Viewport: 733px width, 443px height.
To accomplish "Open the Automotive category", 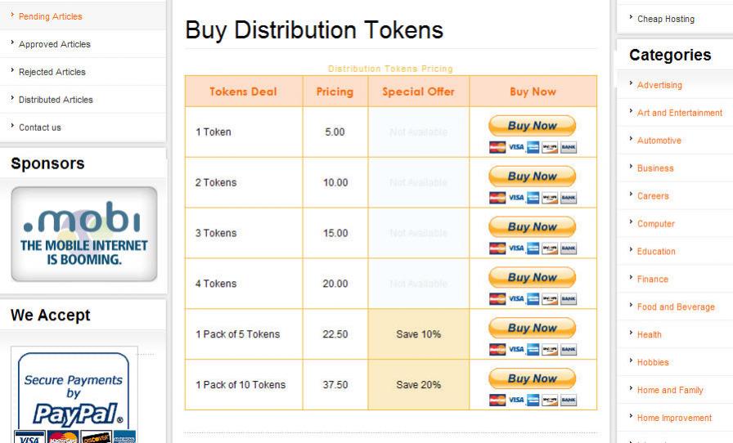I will coord(659,141).
